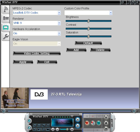Click the 27-3 RTL Televizija channel label
The image size is (140, 132).
[x=66, y=94]
